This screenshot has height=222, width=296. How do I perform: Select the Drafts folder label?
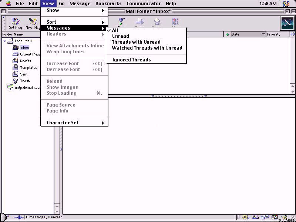pos(26,61)
